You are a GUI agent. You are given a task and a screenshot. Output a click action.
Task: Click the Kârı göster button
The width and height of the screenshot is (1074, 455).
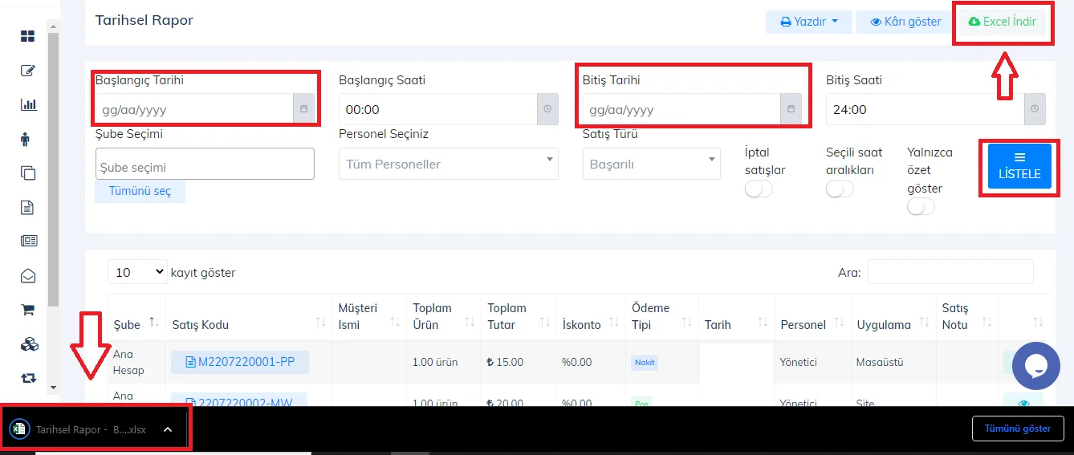pyautogui.click(x=905, y=22)
